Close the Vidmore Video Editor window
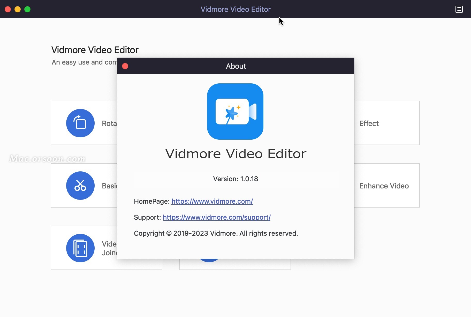This screenshot has width=471, height=317. coord(8,9)
